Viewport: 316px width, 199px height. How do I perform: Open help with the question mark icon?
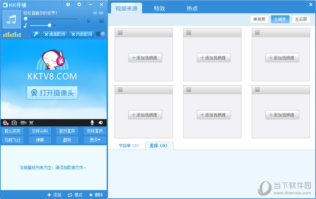coord(68,5)
